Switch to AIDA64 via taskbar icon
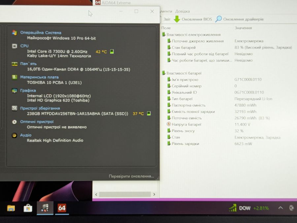The image size is (297, 223). click(x=62, y=208)
